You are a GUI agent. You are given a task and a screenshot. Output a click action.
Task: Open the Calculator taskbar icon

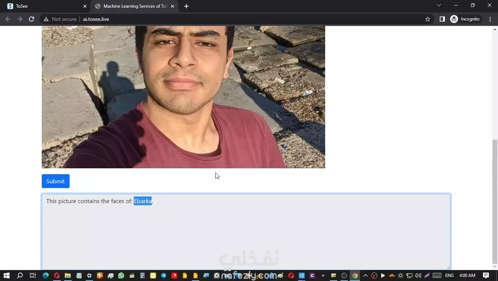coord(142,276)
